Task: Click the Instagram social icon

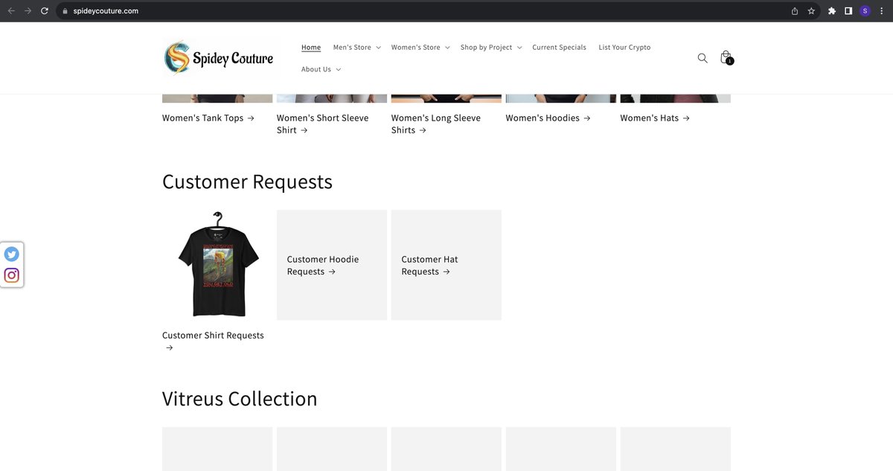Action: point(11,275)
